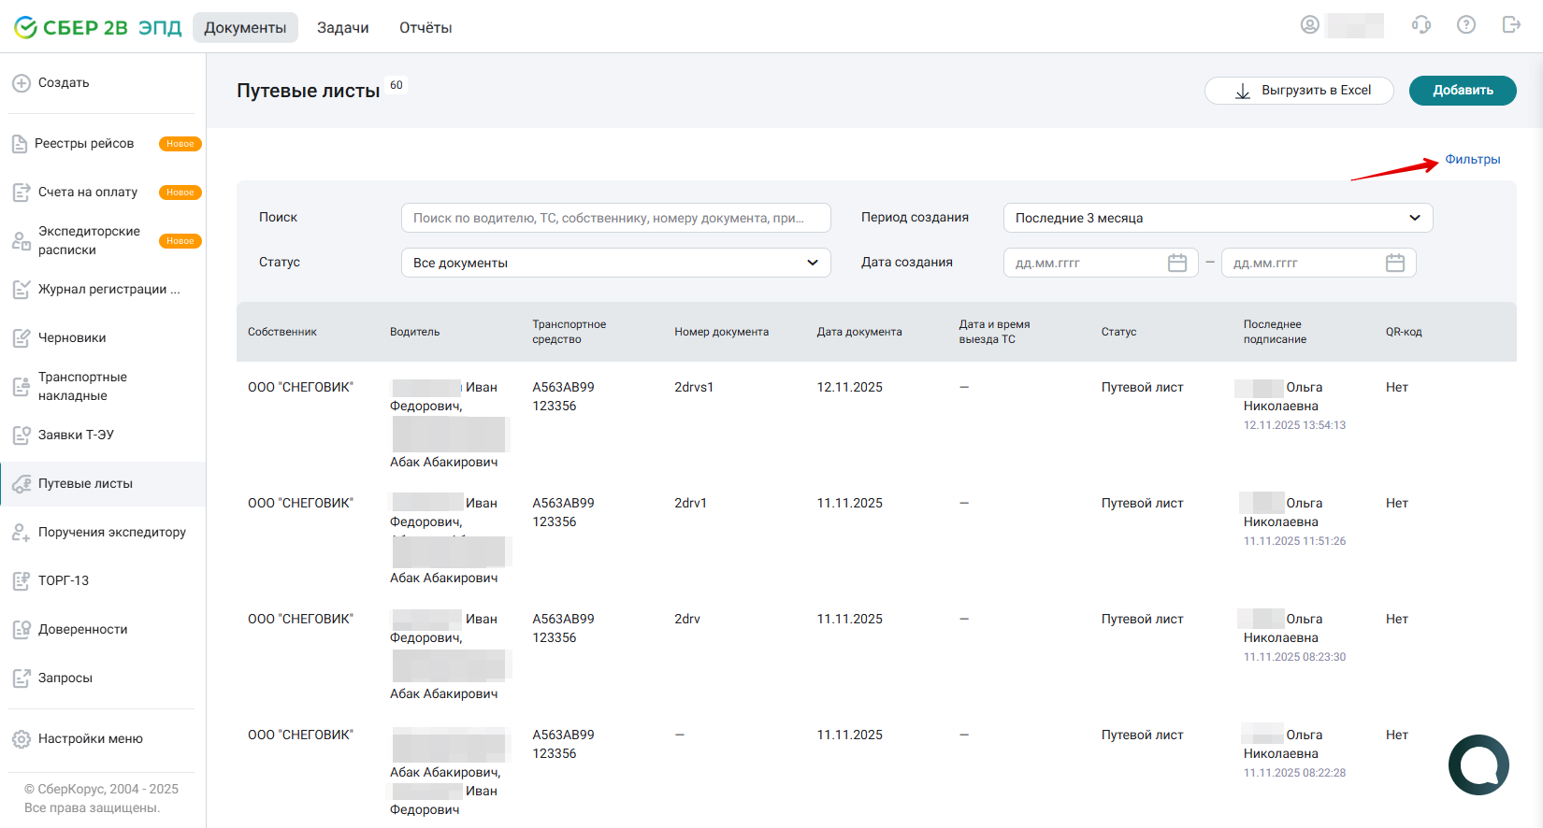Open the chat widget bubble
The width and height of the screenshot is (1543, 828).
[1478, 764]
